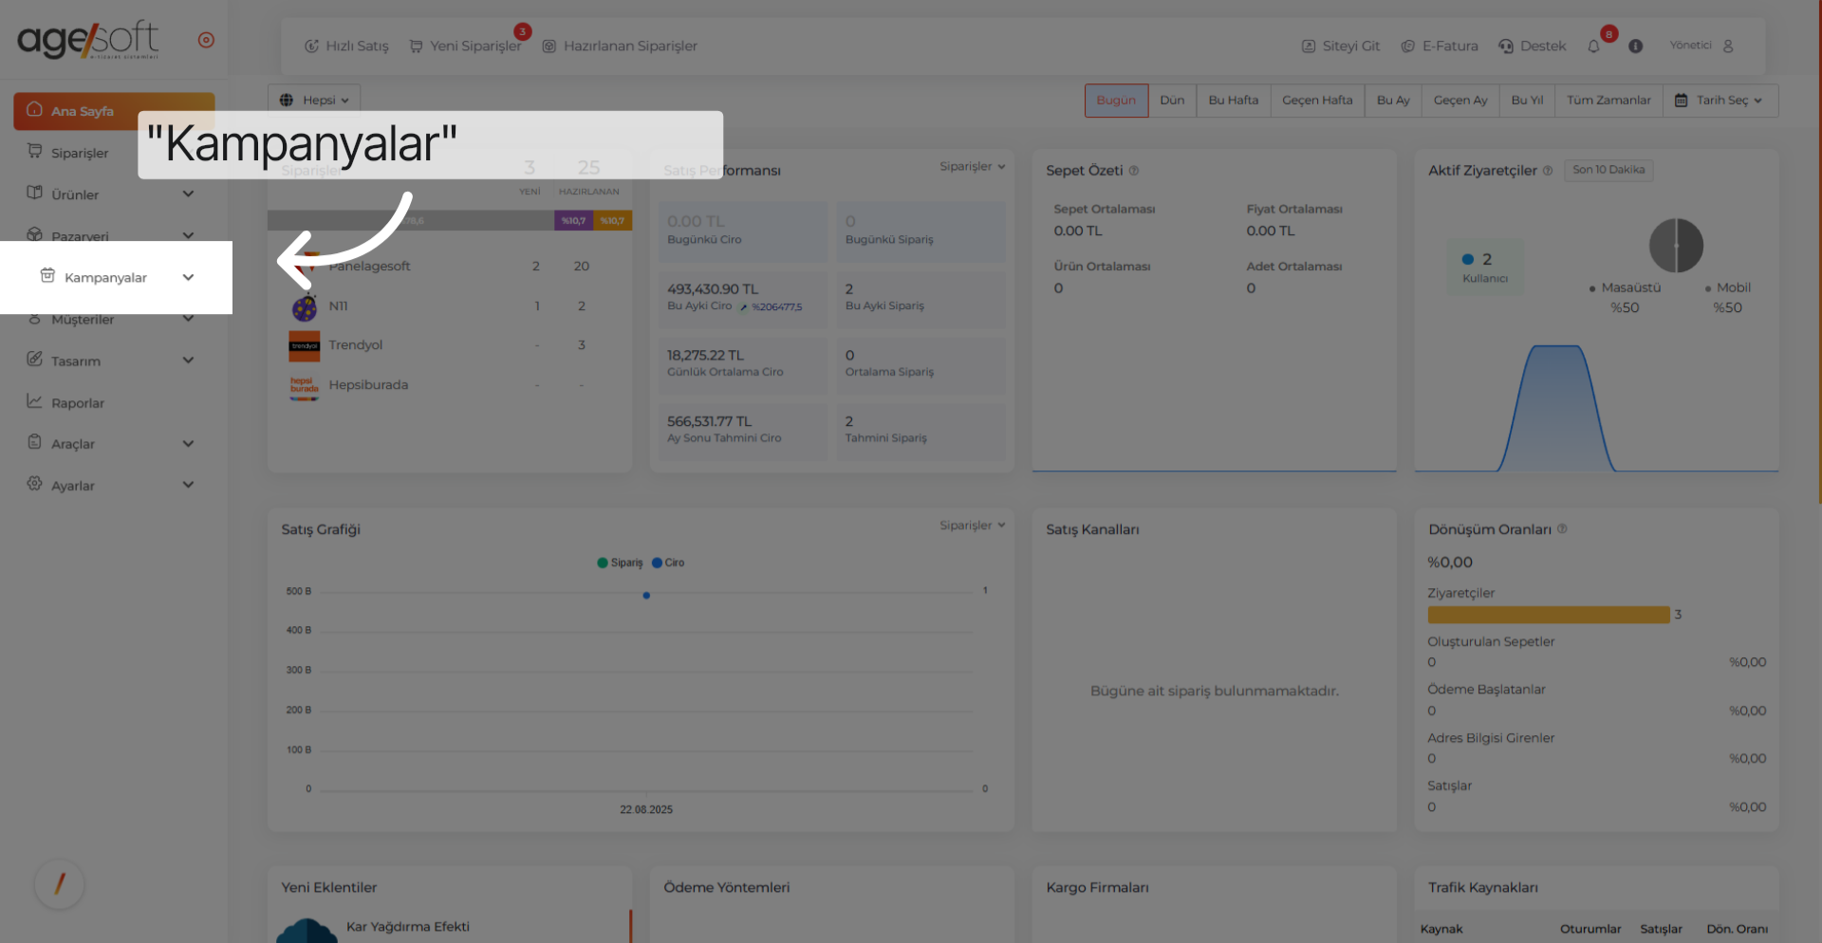Expand the Tasarım submenu chevron
The image size is (1822, 943).
coord(188,360)
